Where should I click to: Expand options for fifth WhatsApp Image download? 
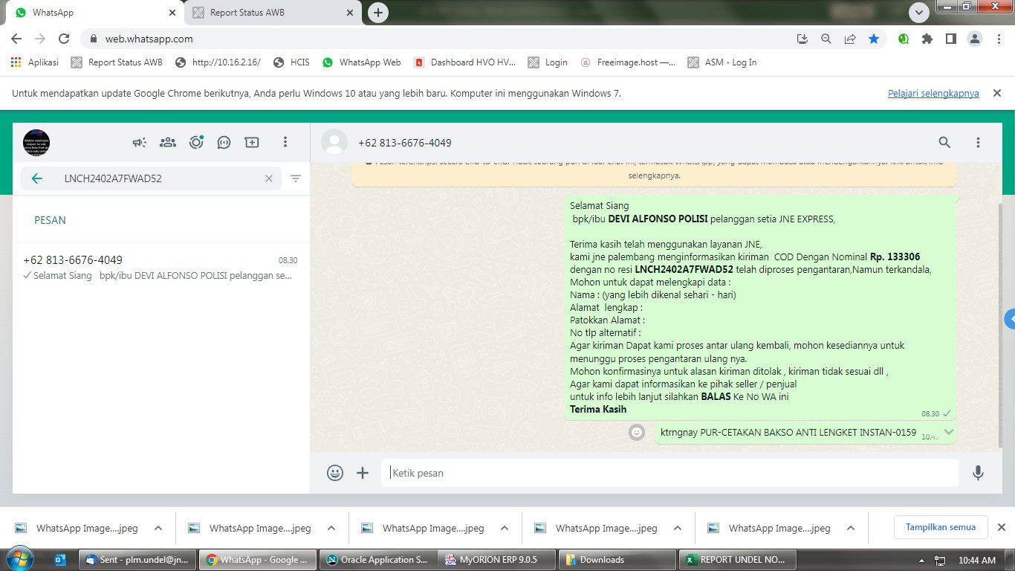click(851, 529)
